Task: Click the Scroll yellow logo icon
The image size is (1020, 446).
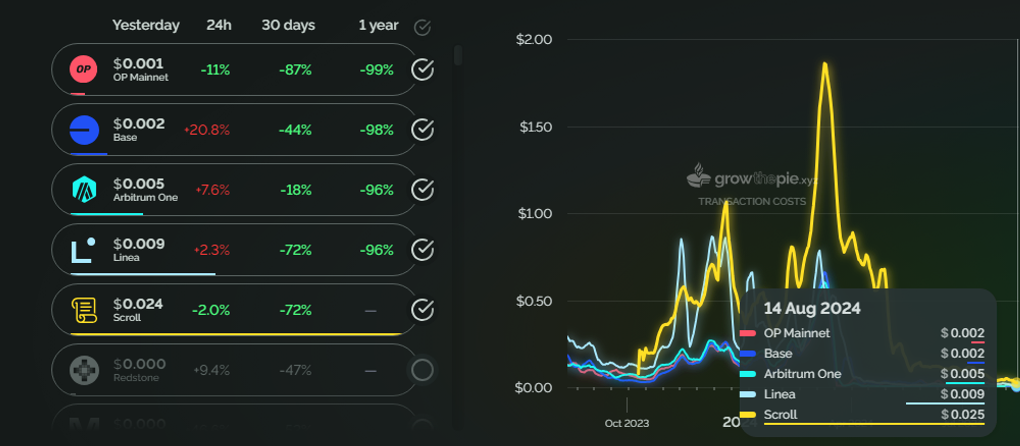Action: 84,310
